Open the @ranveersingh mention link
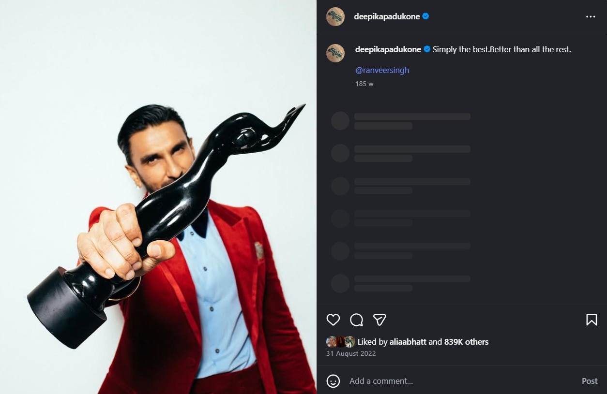607x394 pixels. coord(382,70)
